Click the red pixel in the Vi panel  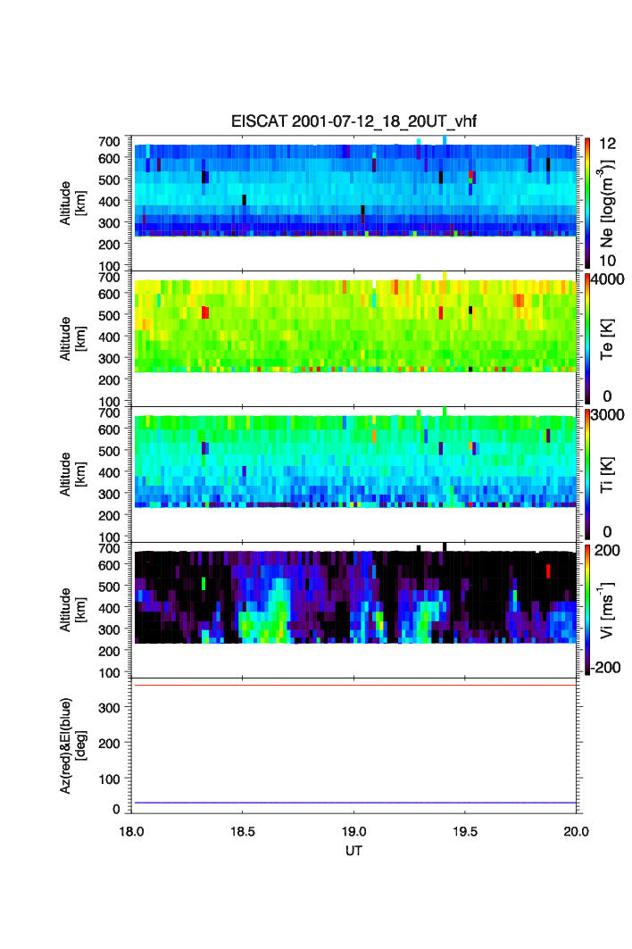pyautogui.click(x=548, y=570)
